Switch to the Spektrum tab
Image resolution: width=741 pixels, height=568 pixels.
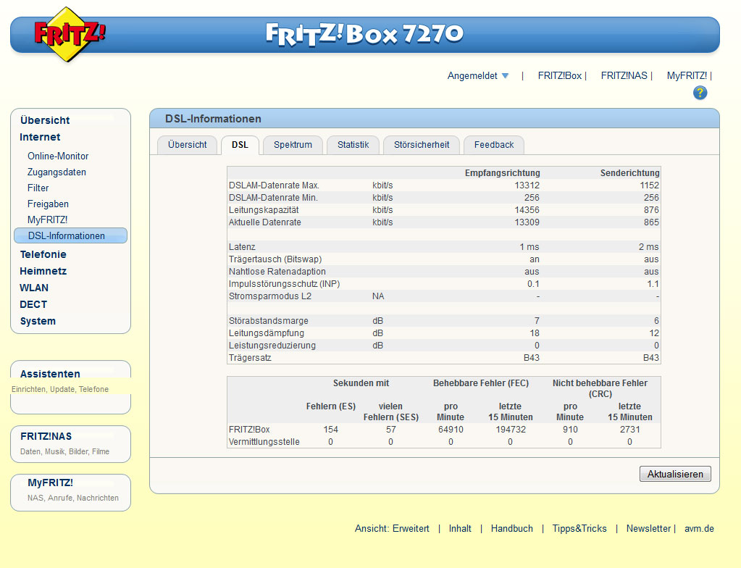293,145
